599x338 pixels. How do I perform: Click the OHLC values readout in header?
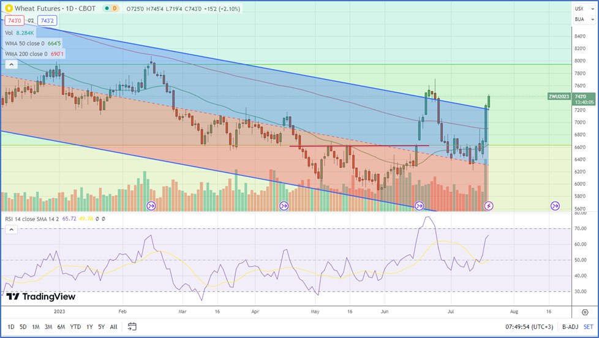(183, 9)
